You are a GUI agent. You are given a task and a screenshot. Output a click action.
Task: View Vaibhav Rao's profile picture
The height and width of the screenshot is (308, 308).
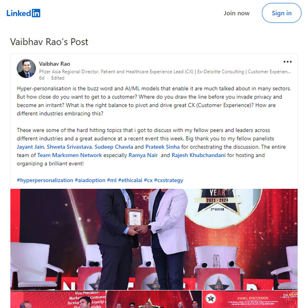tap(26, 68)
